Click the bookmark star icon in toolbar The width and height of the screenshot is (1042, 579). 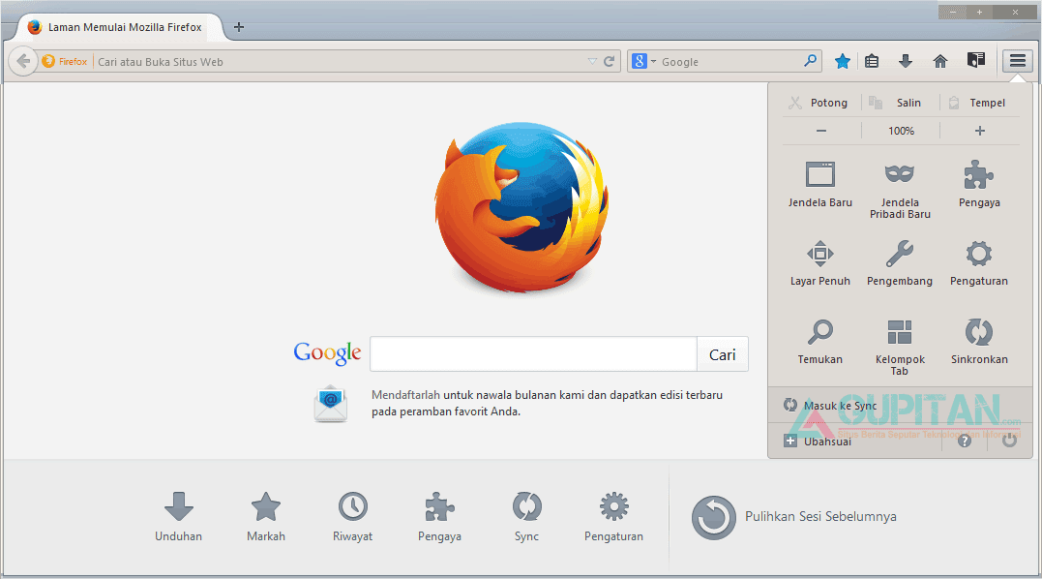pyautogui.click(x=843, y=61)
